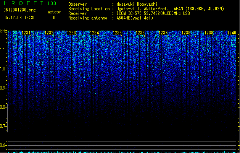Click the Receiving Location field label

[x=89, y=9]
